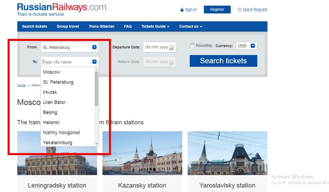
Task: Click the clock icon beside Quick Request
Action: [240, 10]
